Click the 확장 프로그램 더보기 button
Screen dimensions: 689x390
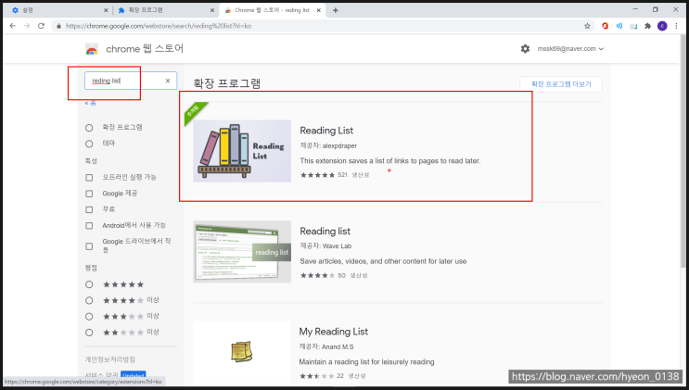[x=561, y=84]
